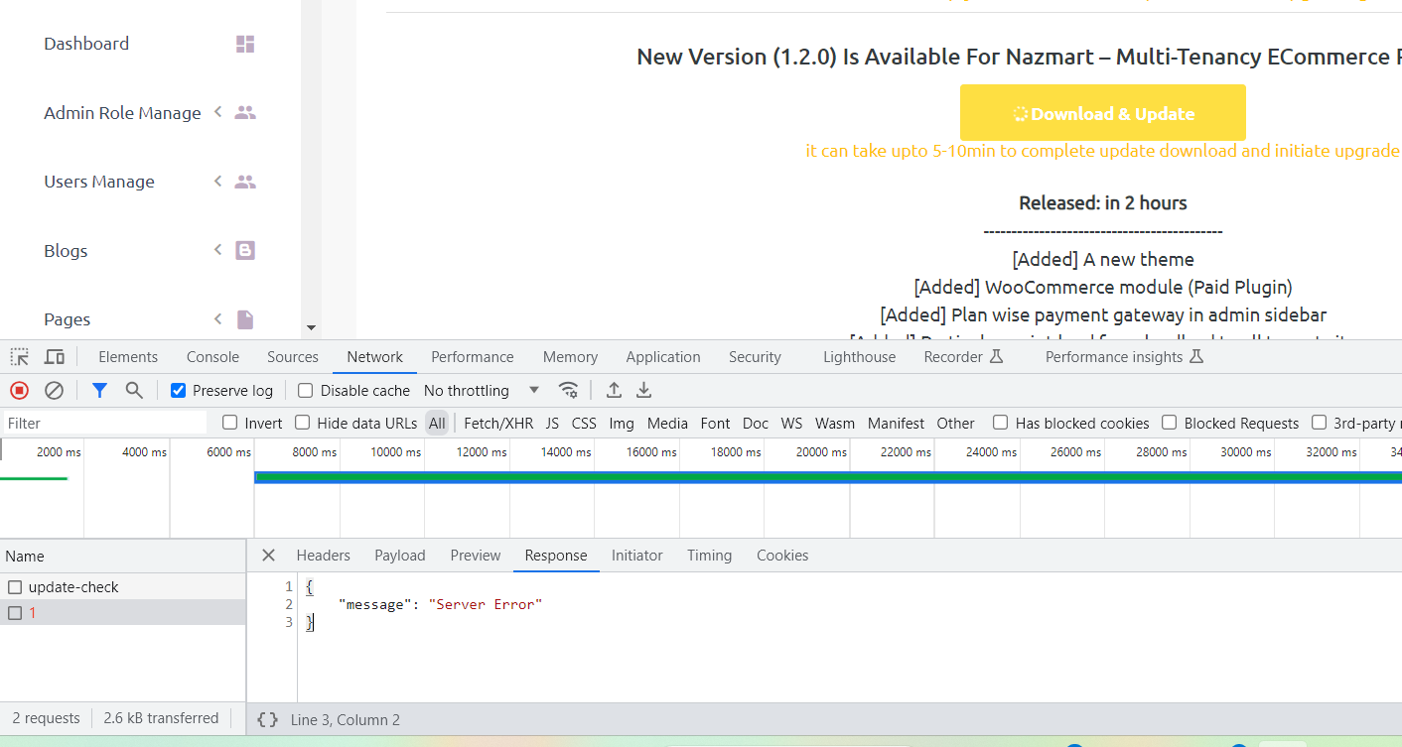Close the request details pane
The image size is (1402, 747).
[268, 556]
